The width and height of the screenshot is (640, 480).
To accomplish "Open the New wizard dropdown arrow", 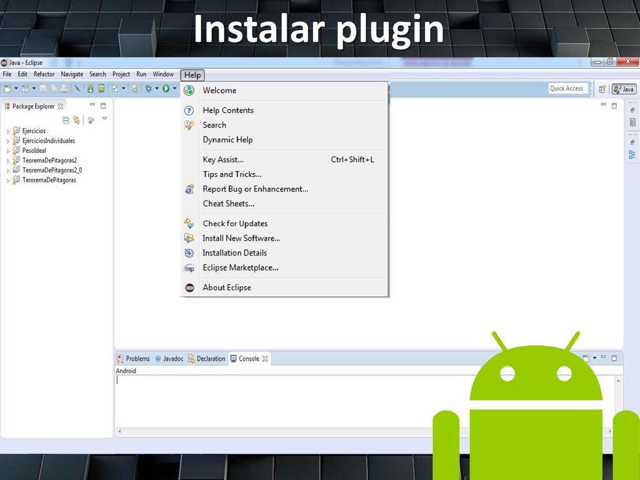I will point(16,88).
